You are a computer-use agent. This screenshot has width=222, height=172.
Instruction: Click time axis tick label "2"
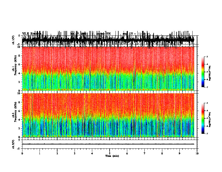[x=57, y=153]
